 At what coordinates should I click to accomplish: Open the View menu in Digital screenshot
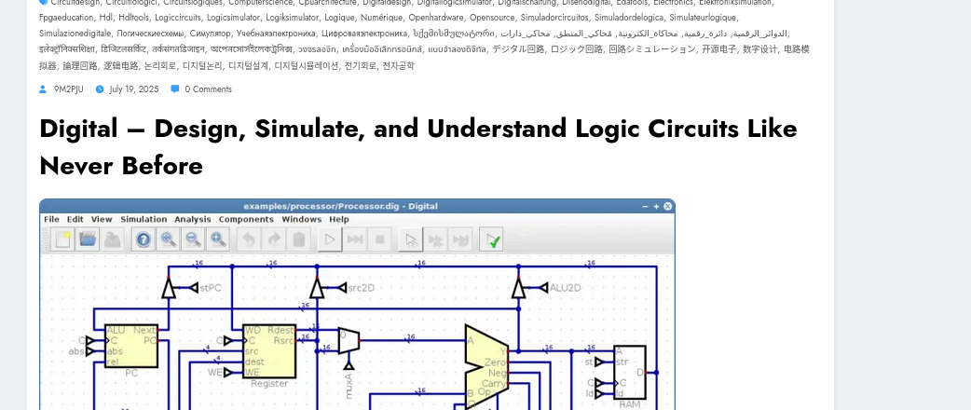point(102,219)
